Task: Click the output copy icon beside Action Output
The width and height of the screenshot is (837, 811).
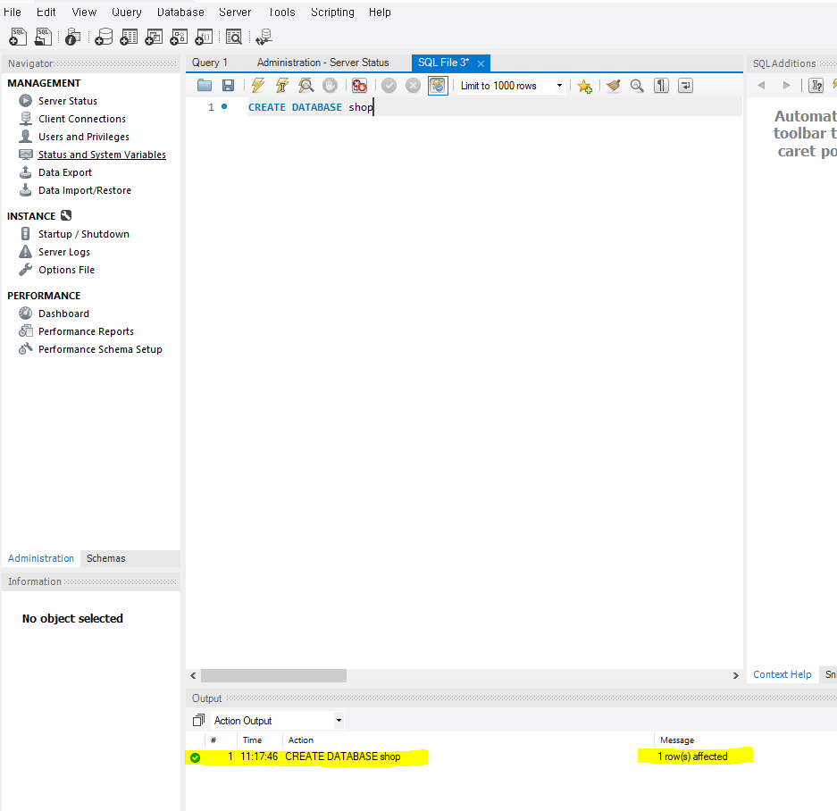Action: (198, 720)
